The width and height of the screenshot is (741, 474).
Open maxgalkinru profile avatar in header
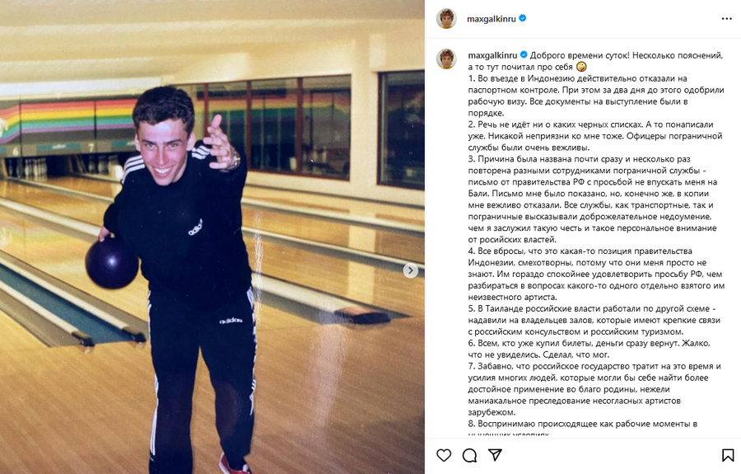click(446, 19)
